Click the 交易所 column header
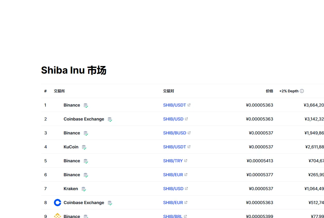 point(59,91)
